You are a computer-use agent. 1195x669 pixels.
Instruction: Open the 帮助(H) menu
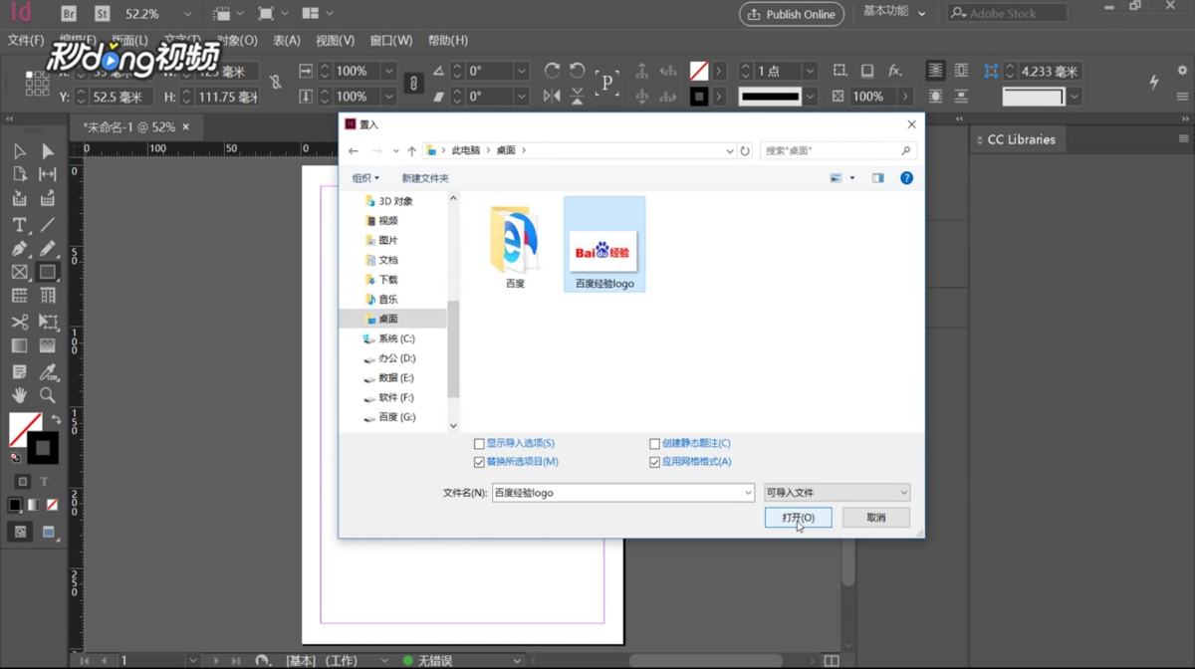point(448,41)
